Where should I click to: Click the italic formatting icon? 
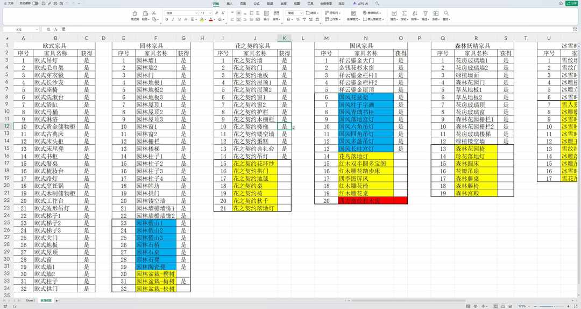pos(173,19)
